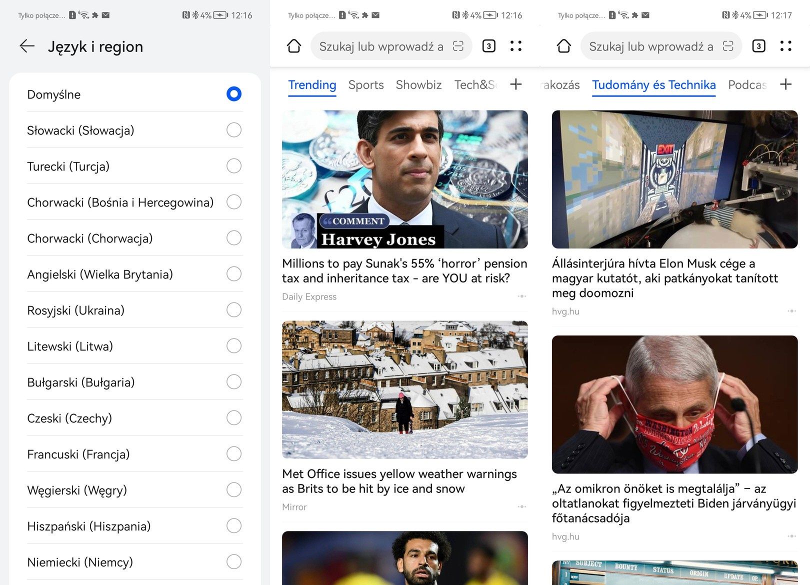
Task: Select the Tudomány és Technika tab
Action: point(654,85)
